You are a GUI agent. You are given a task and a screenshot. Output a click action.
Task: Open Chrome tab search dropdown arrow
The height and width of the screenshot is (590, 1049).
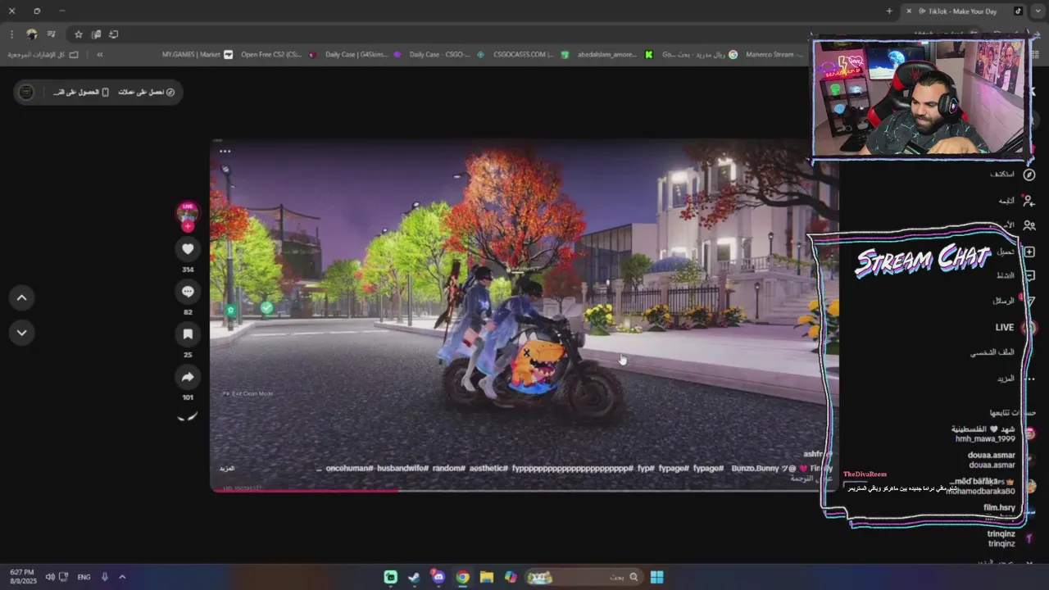point(1038,11)
